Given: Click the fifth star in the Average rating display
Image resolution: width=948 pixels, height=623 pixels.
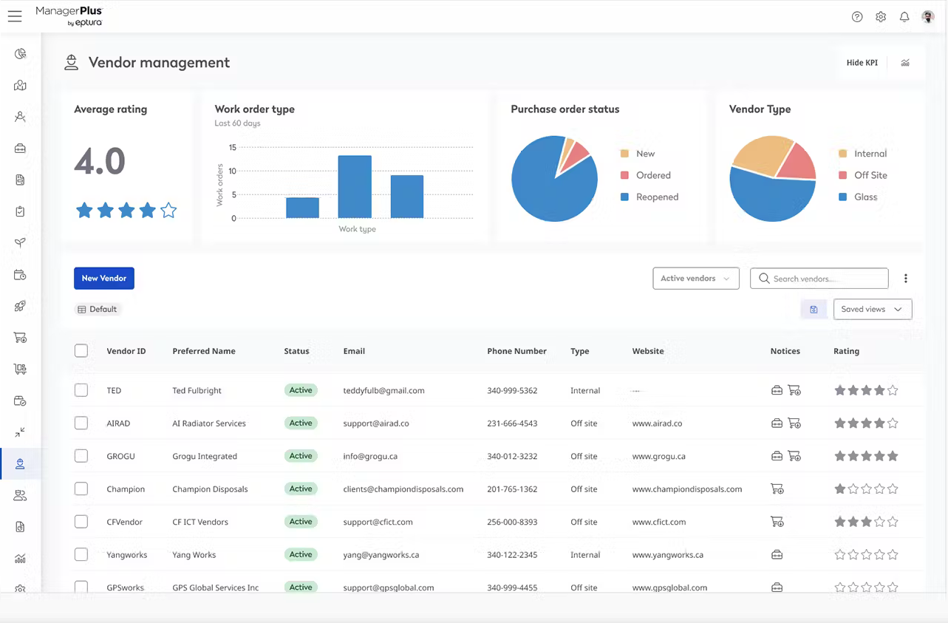Looking at the screenshot, I should [168, 210].
